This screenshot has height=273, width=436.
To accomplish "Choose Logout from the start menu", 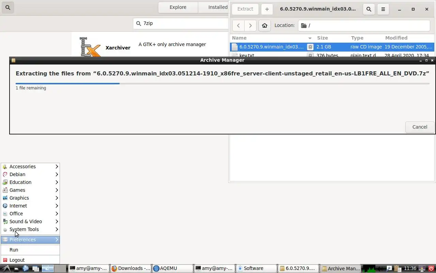I will point(30,260).
